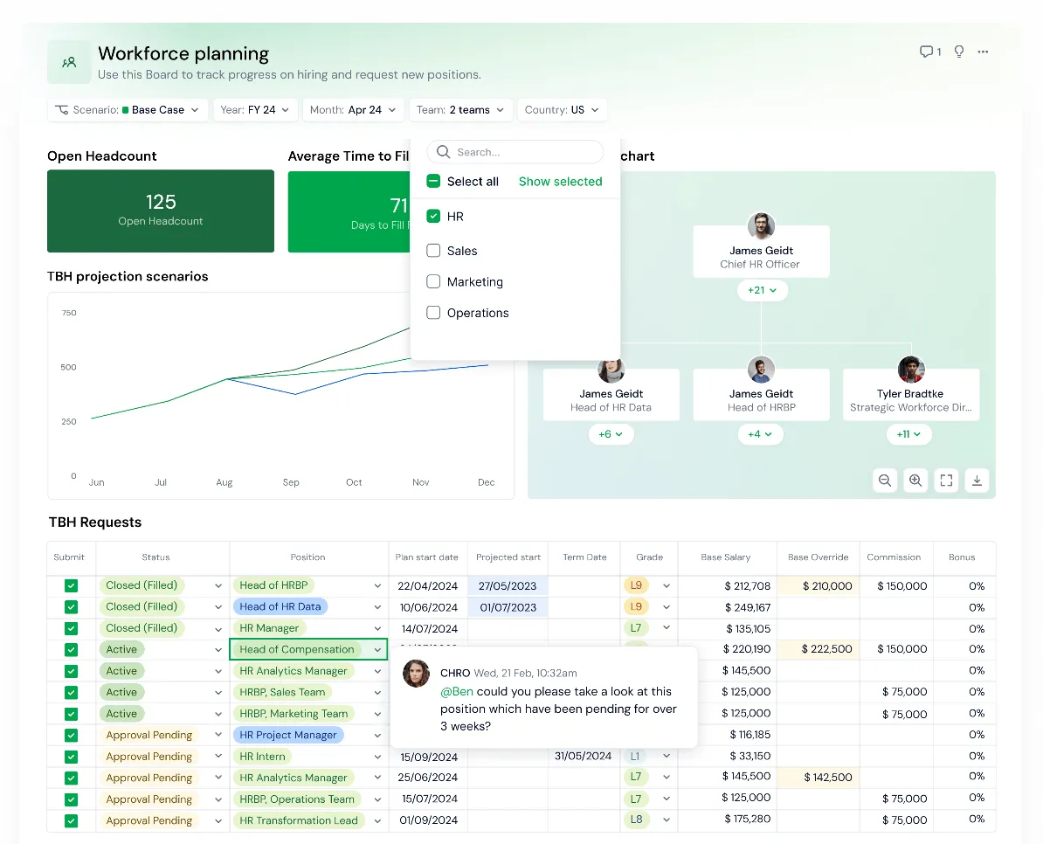Open status dropdown for Head of HRBP row

(218, 586)
